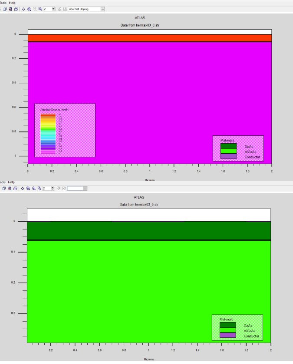Click zoom out magnifier in lower materials window toolbar
The width and height of the screenshot is (293, 364).
click(34, 189)
